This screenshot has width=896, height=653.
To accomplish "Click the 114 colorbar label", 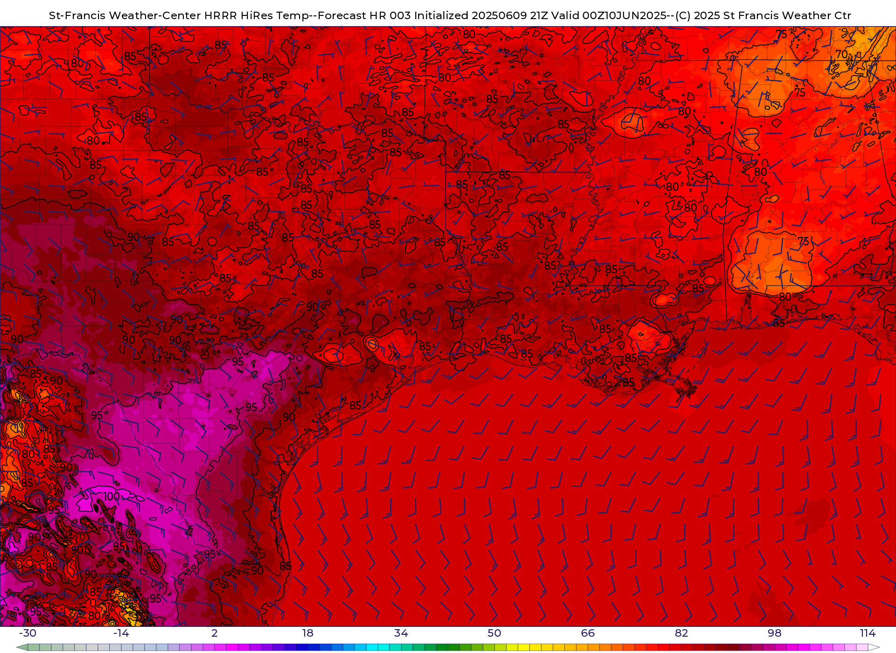I will click(868, 633).
